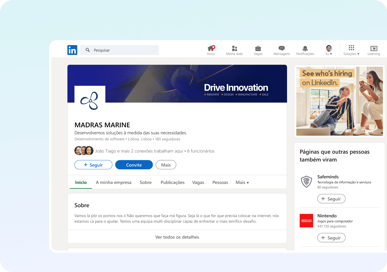This screenshot has width=387, height=272.
Task: Open the Início home icon
Action: 211,48
